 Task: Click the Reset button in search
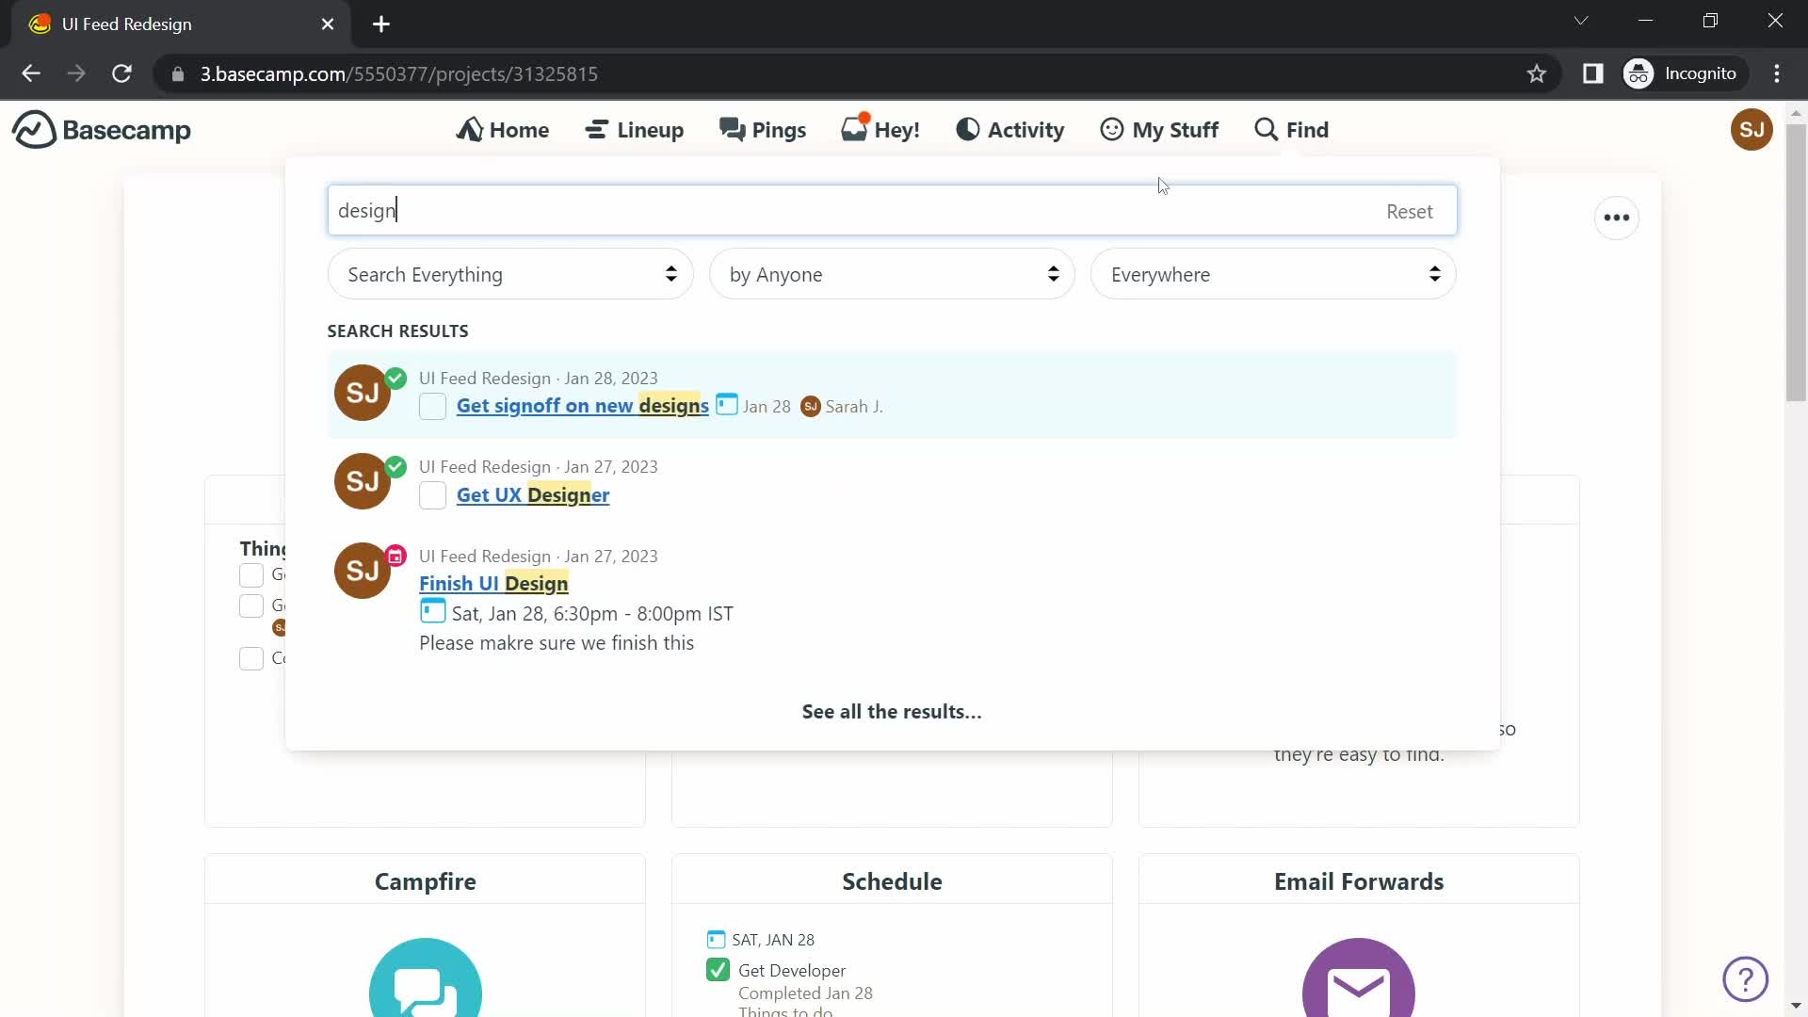[1410, 210]
